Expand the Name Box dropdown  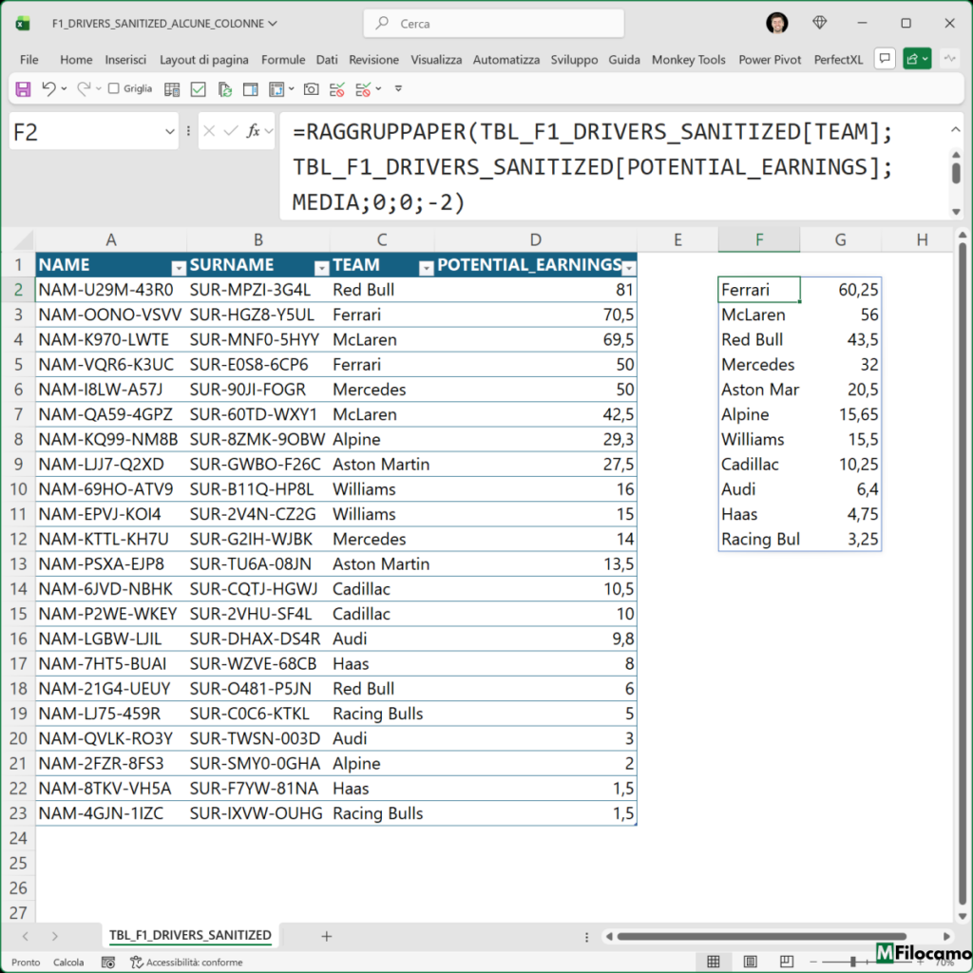tap(169, 131)
